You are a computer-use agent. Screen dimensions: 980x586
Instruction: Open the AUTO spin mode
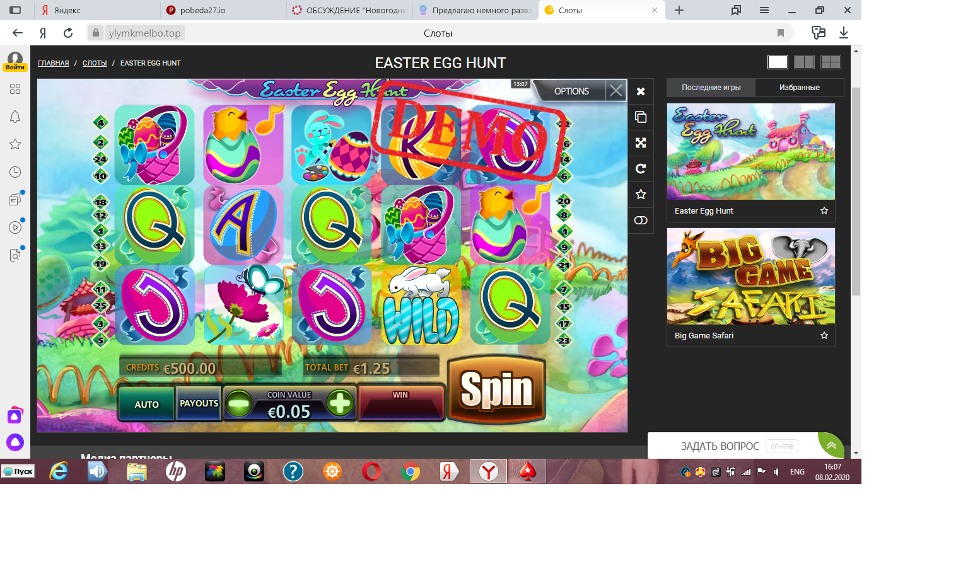(x=146, y=405)
